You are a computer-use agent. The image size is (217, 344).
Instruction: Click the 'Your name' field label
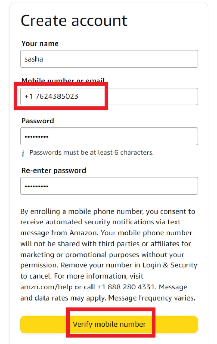pos(40,43)
